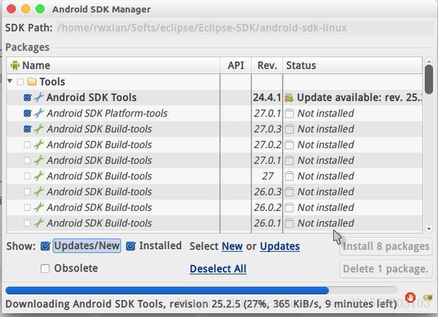
Task: Click the wrench icon of Build-tools 27.0.2
Action: (38, 144)
